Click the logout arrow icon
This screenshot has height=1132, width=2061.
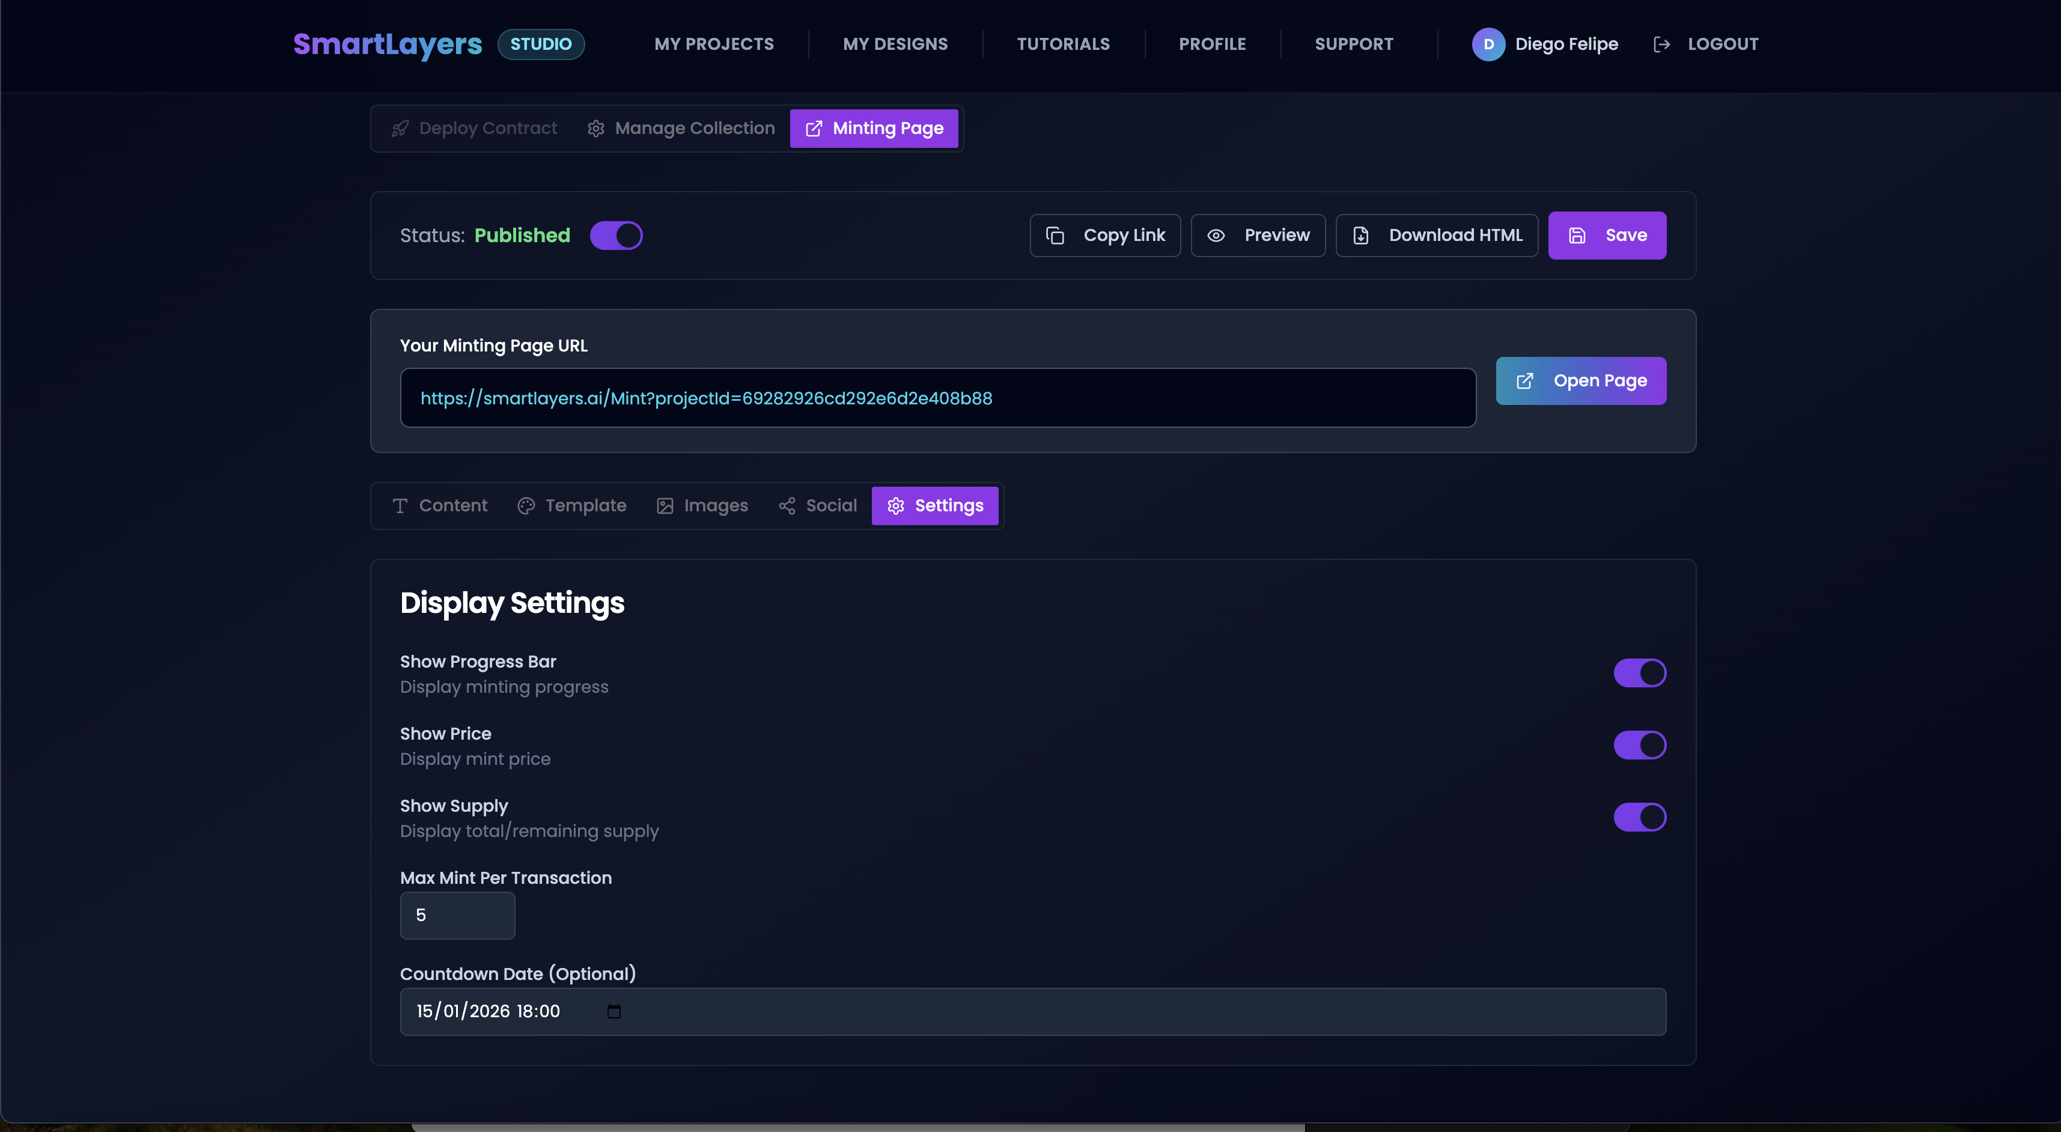tap(1662, 44)
